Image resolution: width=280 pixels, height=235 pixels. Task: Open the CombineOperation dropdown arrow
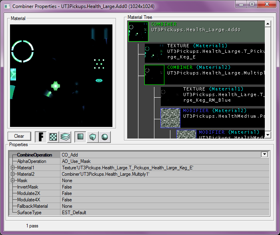(264, 155)
